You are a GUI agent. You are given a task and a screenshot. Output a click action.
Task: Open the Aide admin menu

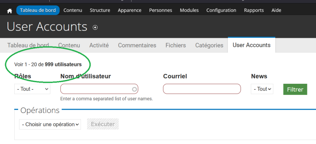point(276,10)
